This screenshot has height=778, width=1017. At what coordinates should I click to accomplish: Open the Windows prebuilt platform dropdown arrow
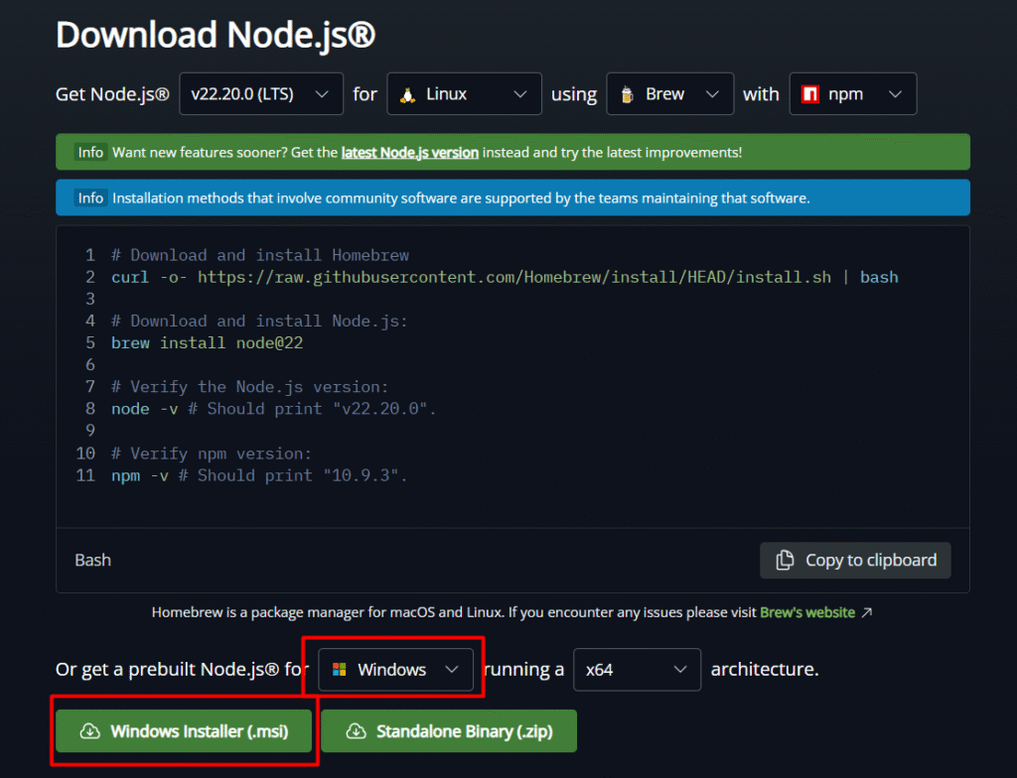point(453,670)
